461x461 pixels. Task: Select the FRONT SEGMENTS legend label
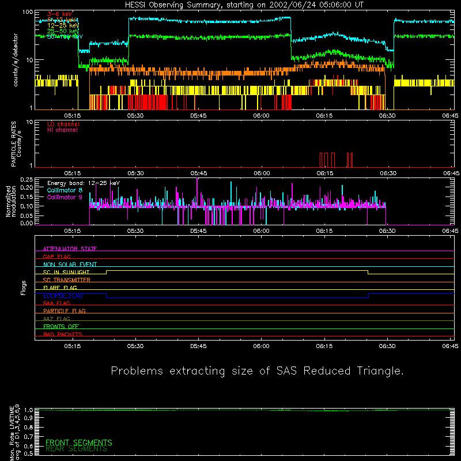(79, 443)
